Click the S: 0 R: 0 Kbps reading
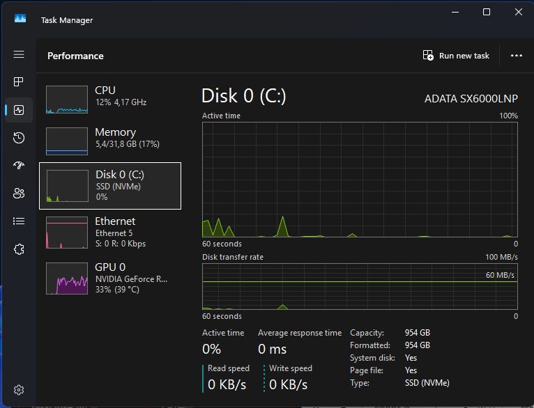The image size is (534, 408). click(121, 244)
